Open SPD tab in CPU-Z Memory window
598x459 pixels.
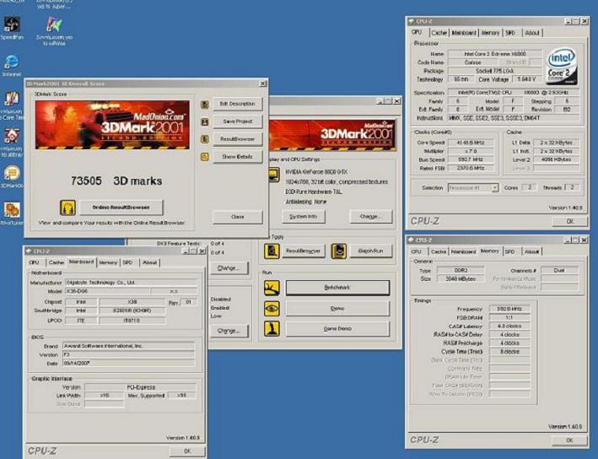pos(510,251)
